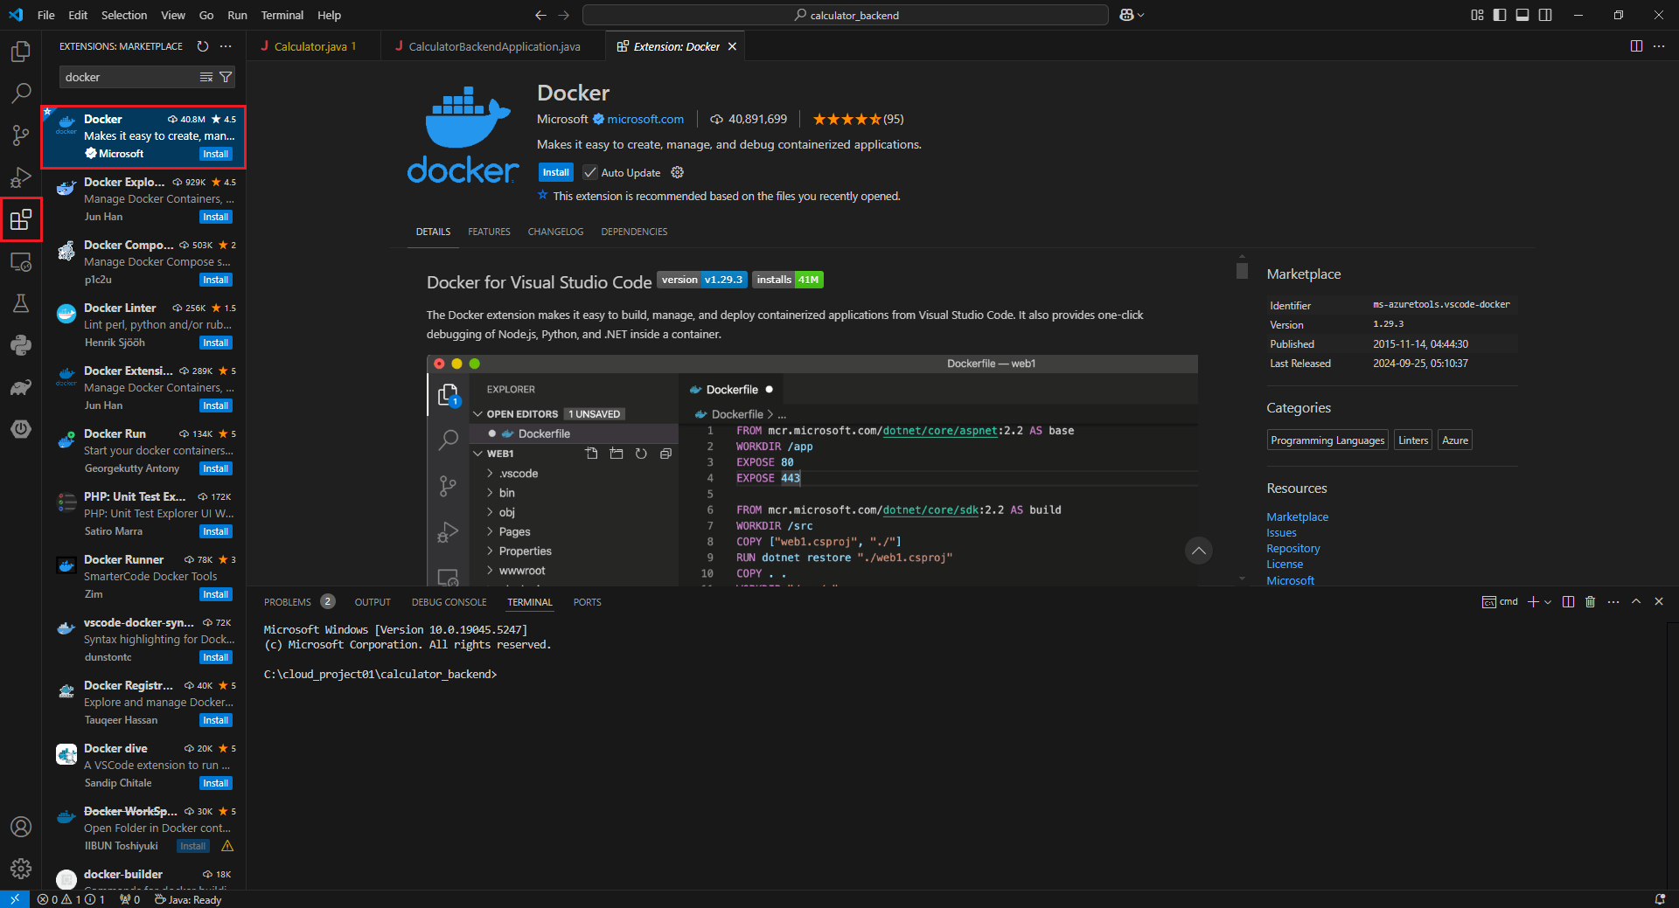Open the Search view in activity bar
This screenshot has width=1679, height=908.
(x=21, y=93)
